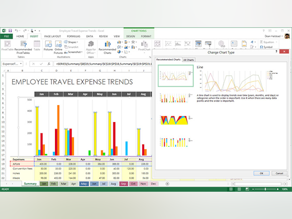Image resolution: width=292 pixels, height=219 pixels.
Task: Insert Pictures from file
Action: point(48,46)
